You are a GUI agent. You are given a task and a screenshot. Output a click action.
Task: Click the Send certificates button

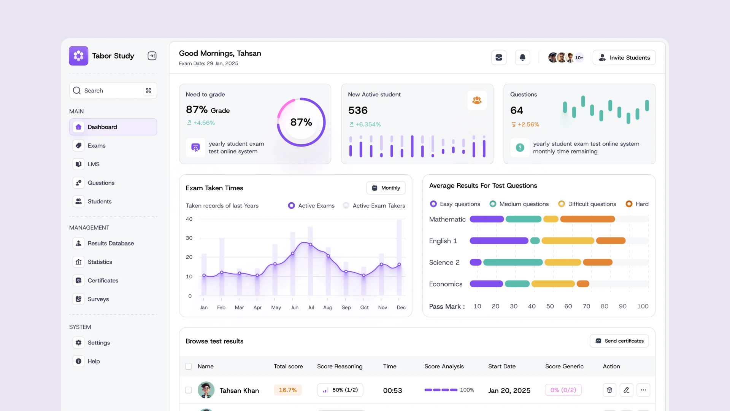619,341
